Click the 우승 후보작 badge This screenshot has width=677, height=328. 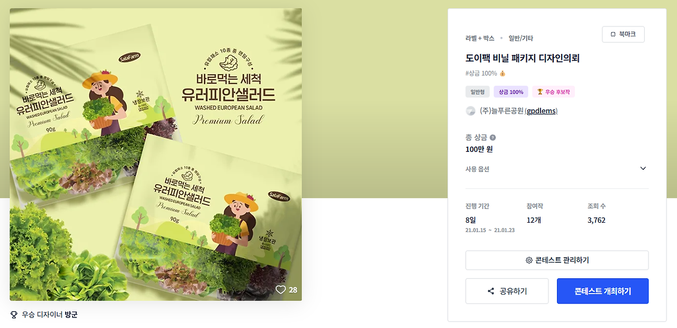[554, 92]
